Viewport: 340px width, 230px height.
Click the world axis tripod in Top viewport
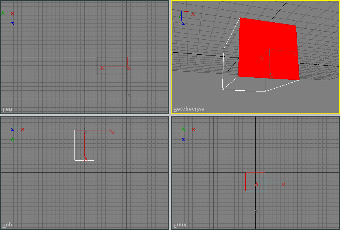pos(17,134)
